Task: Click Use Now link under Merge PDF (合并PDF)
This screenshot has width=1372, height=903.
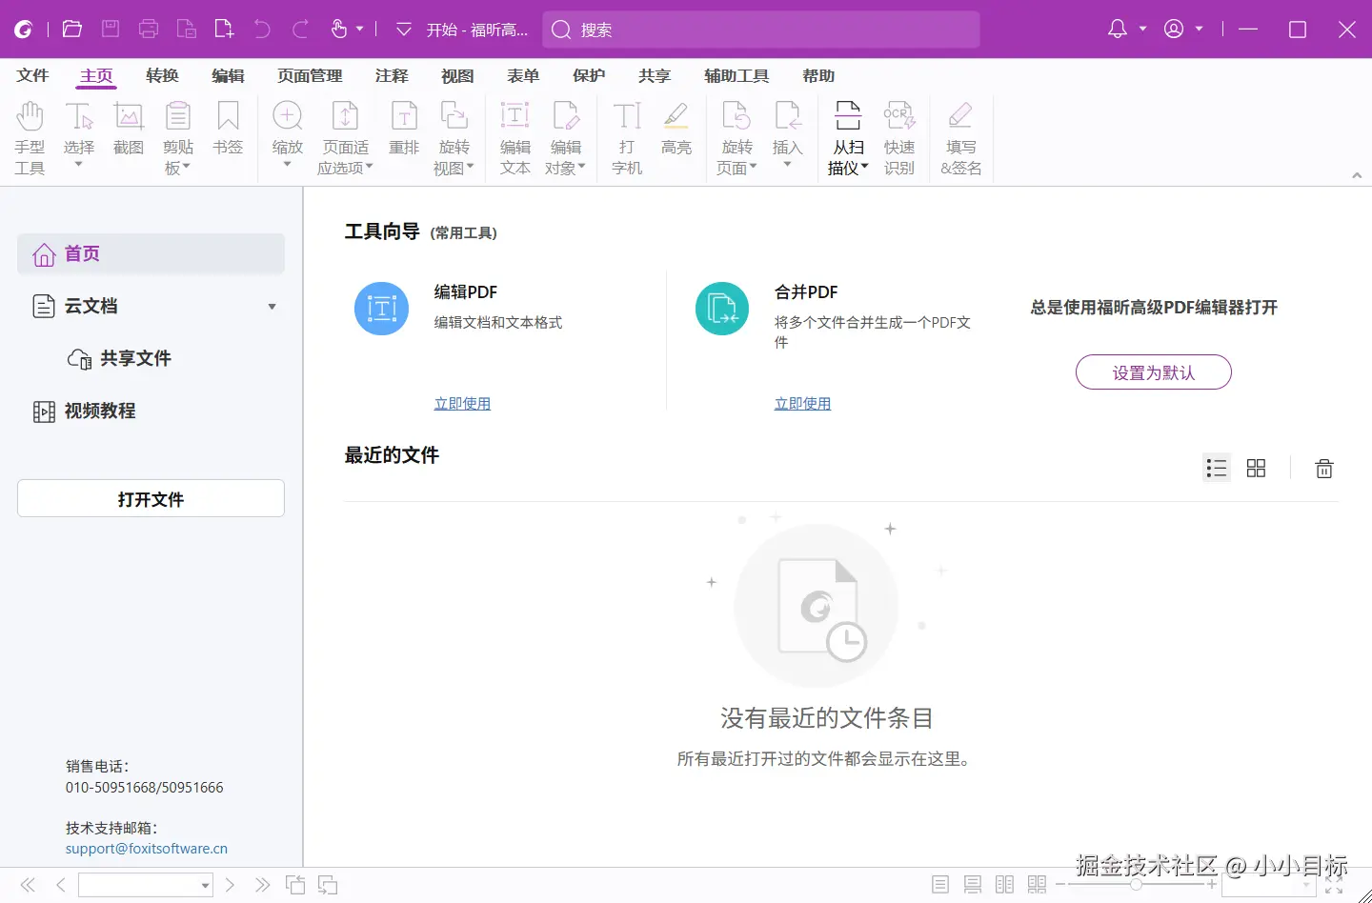Action: coord(802,404)
